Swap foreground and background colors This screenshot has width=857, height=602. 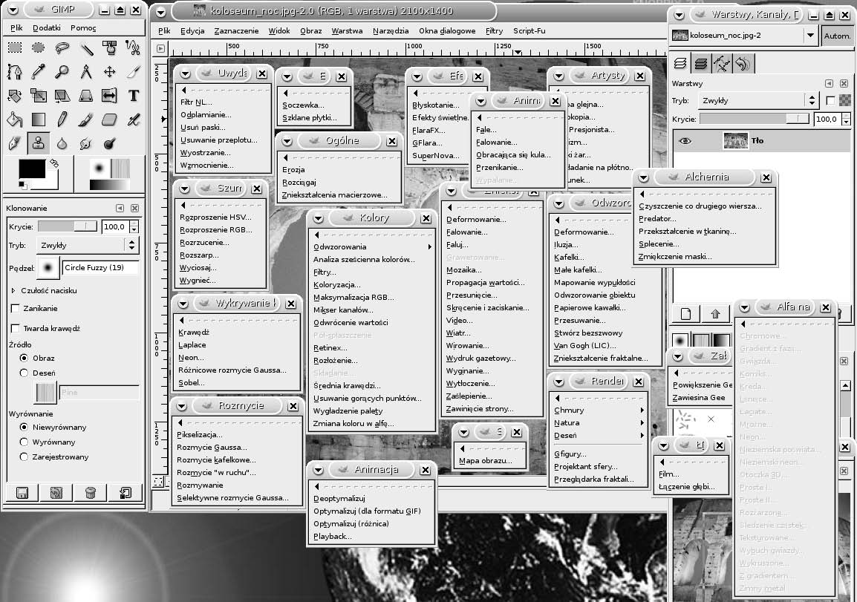(x=54, y=163)
